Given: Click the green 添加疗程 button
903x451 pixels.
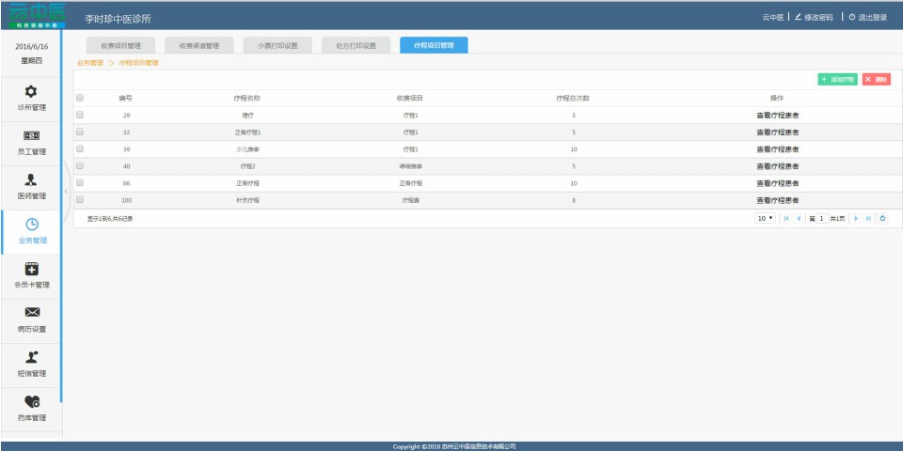Looking at the screenshot, I should click(837, 80).
